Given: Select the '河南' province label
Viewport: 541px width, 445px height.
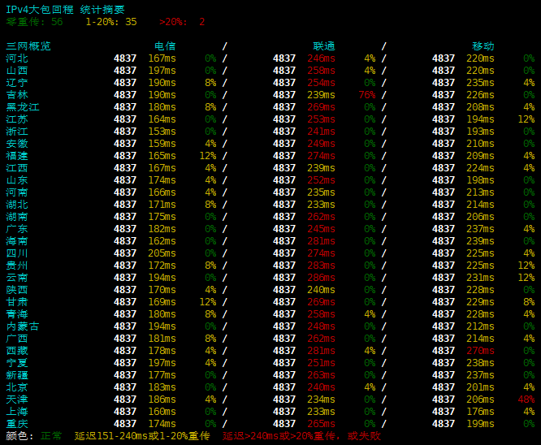Looking at the screenshot, I should (17, 192).
